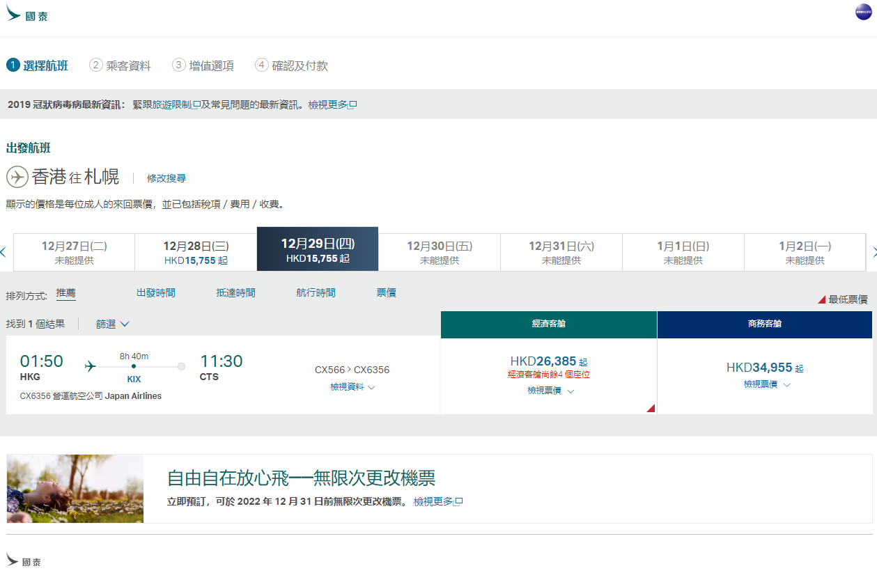This screenshot has width=877, height=573.
Task: Expand 檢視資料 flight details
Action: pyautogui.click(x=352, y=387)
